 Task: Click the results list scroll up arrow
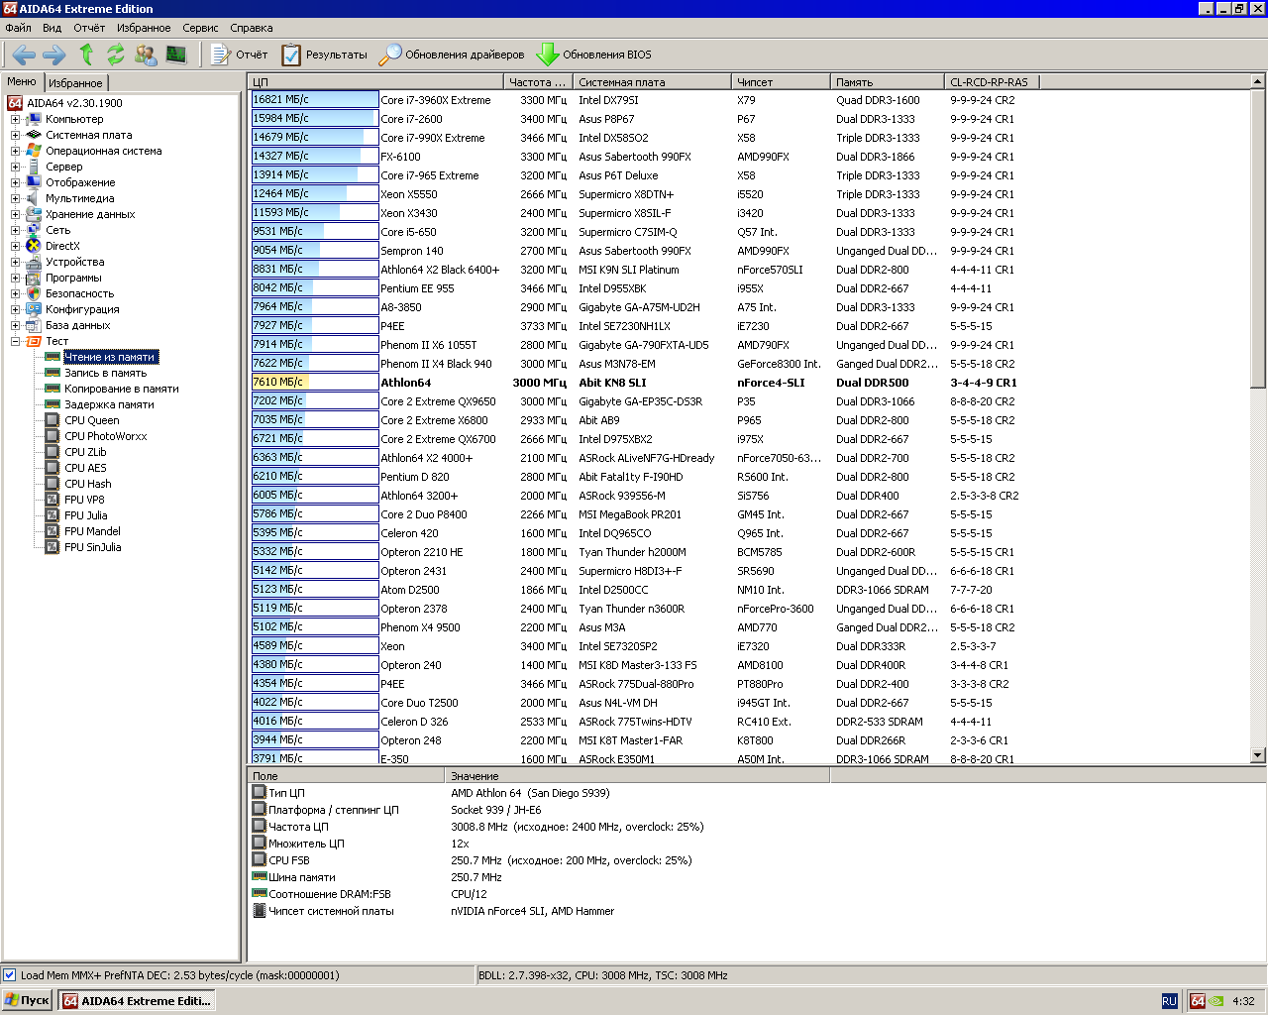1258,81
